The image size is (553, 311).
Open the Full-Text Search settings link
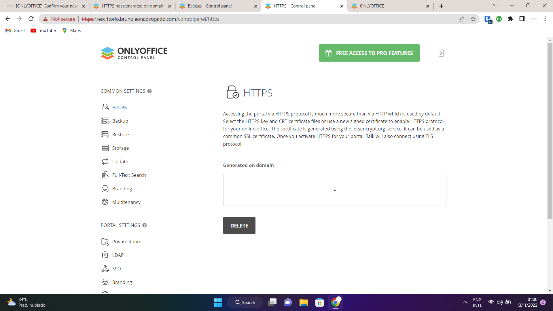(x=129, y=175)
